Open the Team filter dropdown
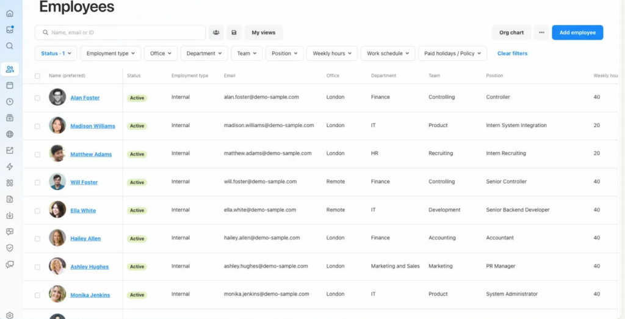The width and height of the screenshot is (625, 319). tap(247, 53)
